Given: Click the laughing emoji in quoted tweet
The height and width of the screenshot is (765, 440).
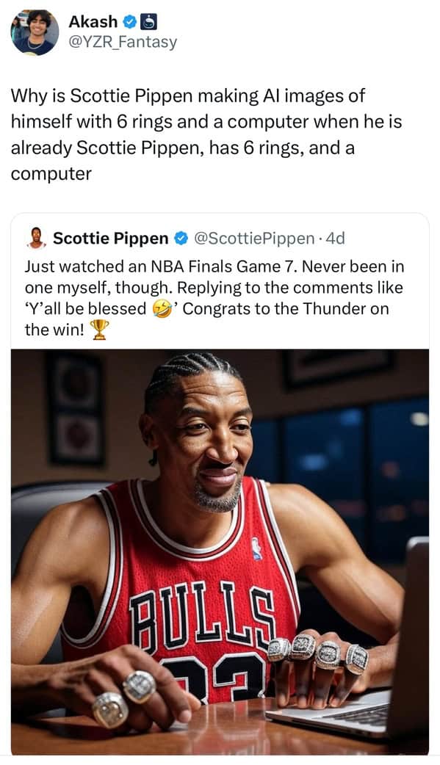Looking at the screenshot, I should (162, 309).
